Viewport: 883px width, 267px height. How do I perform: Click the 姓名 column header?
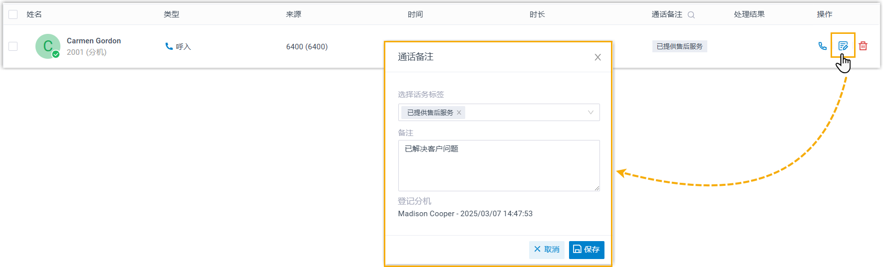pyautogui.click(x=34, y=14)
